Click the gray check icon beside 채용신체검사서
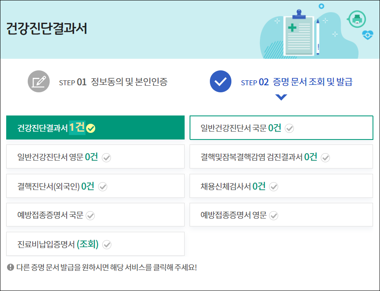Image resolution: width=380 pixels, height=291 pixels. [x=273, y=186]
